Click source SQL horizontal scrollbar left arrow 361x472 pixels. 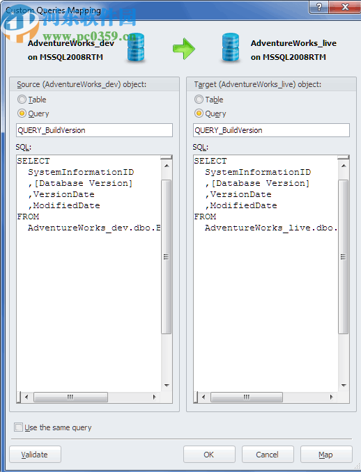(x=26, y=397)
